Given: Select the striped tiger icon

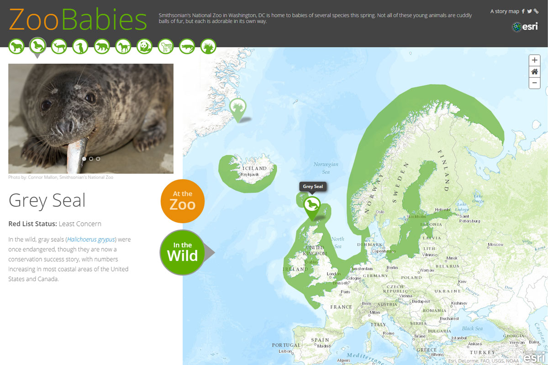Looking at the screenshot, I should pyautogui.click(x=166, y=46).
